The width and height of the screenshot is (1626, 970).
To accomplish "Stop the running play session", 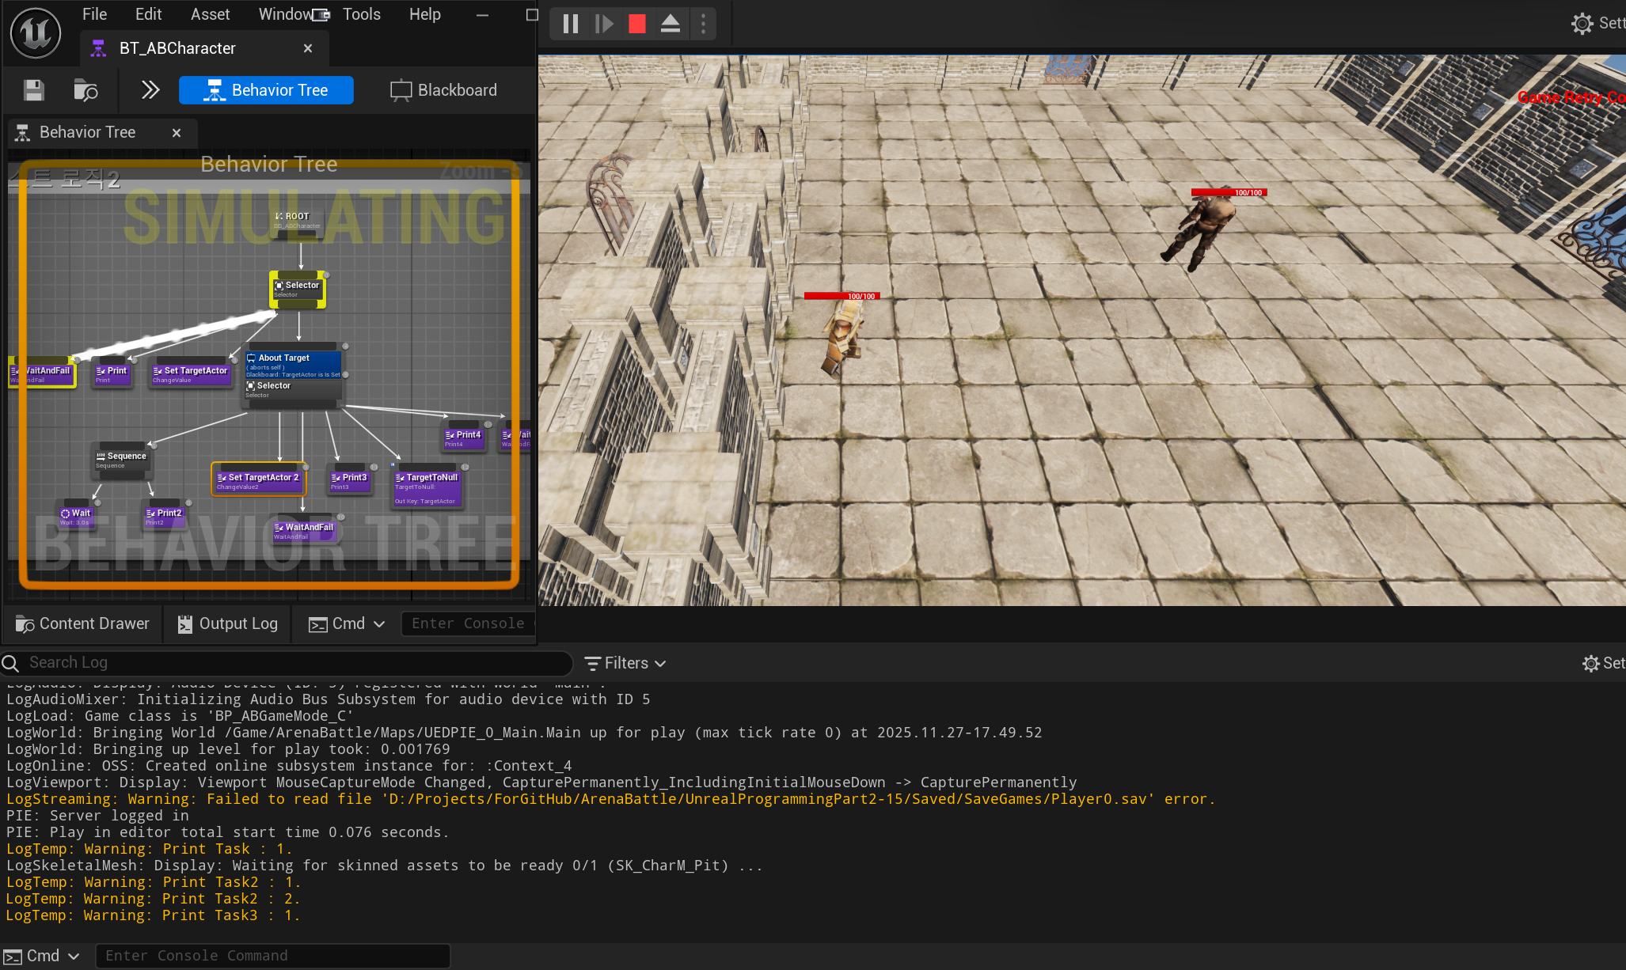I will click(637, 24).
